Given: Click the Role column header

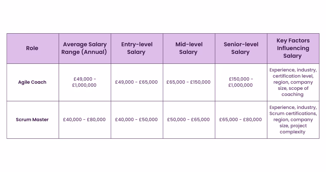Looking at the screenshot, I should (32, 48).
